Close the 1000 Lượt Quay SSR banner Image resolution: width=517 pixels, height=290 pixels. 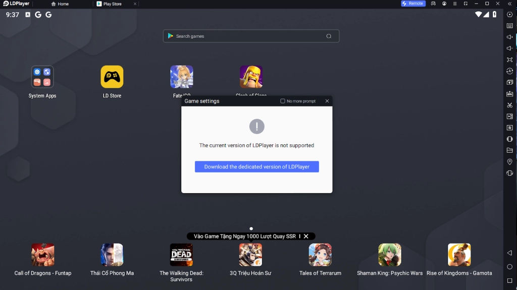(x=306, y=236)
